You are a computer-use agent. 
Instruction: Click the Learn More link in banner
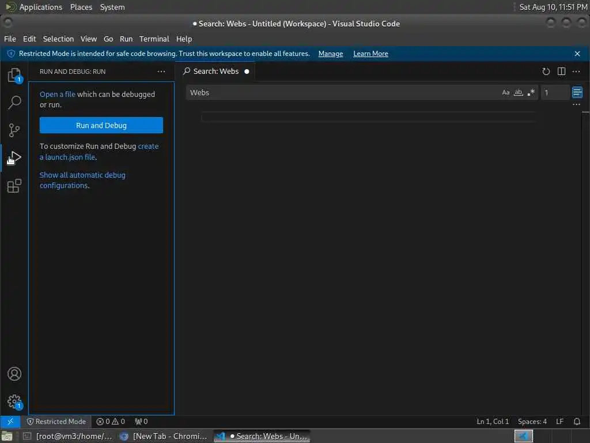370,54
